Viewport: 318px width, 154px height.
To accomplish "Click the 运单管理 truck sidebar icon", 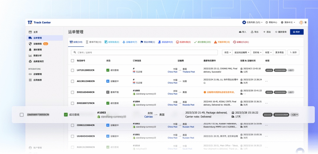I will pyautogui.click(x=30, y=38).
